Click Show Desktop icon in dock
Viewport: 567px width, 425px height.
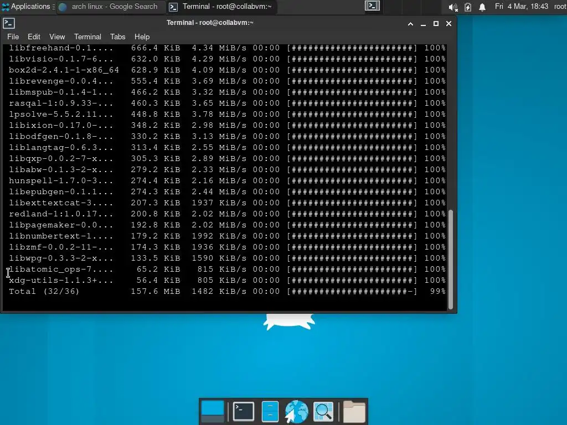coord(212,412)
